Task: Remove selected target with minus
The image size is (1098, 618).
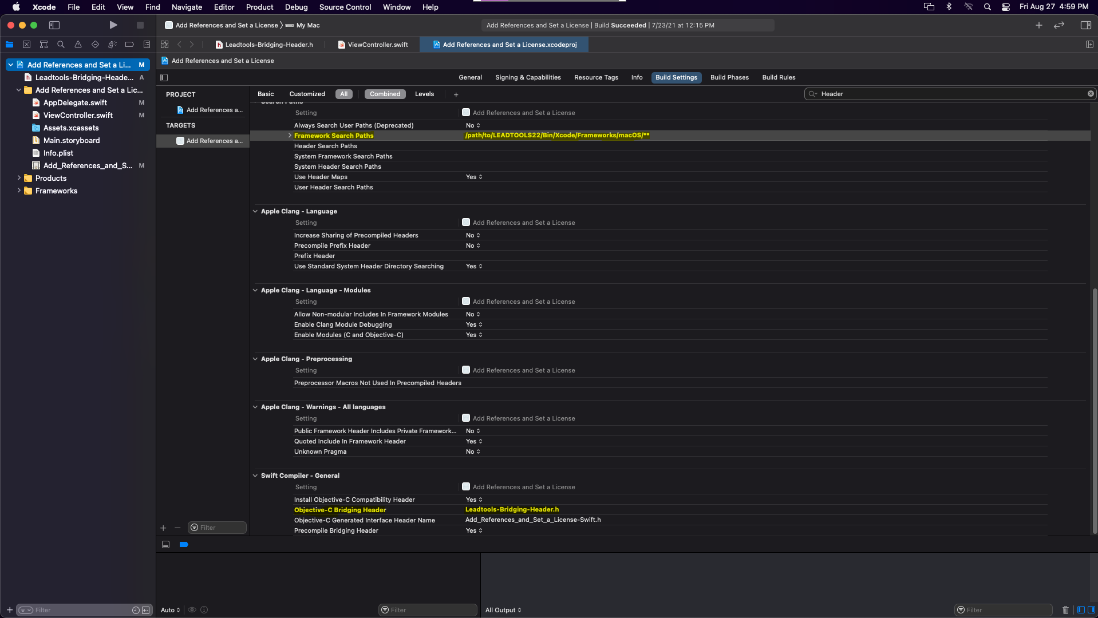Action: [x=177, y=528]
